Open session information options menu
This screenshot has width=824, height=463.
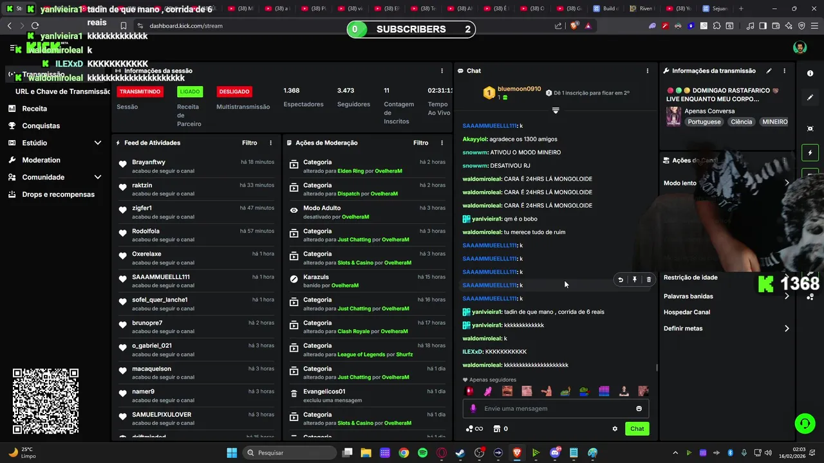click(442, 71)
